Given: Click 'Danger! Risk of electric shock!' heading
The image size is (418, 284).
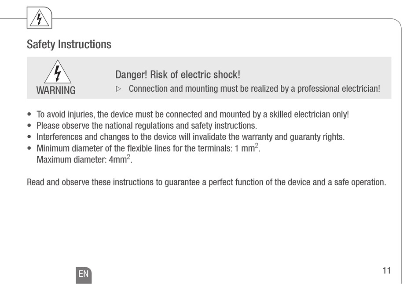Looking at the screenshot, I should [178, 75].
